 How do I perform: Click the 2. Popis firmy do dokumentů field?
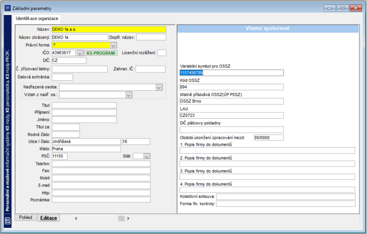coord(267,164)
